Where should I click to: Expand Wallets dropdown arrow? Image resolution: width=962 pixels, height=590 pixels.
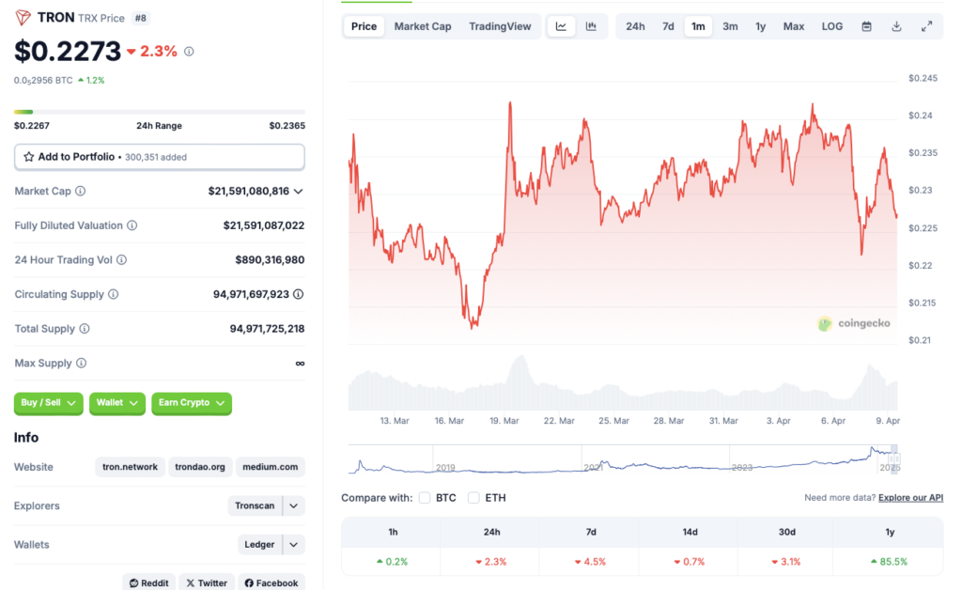(x=294, y=545)
